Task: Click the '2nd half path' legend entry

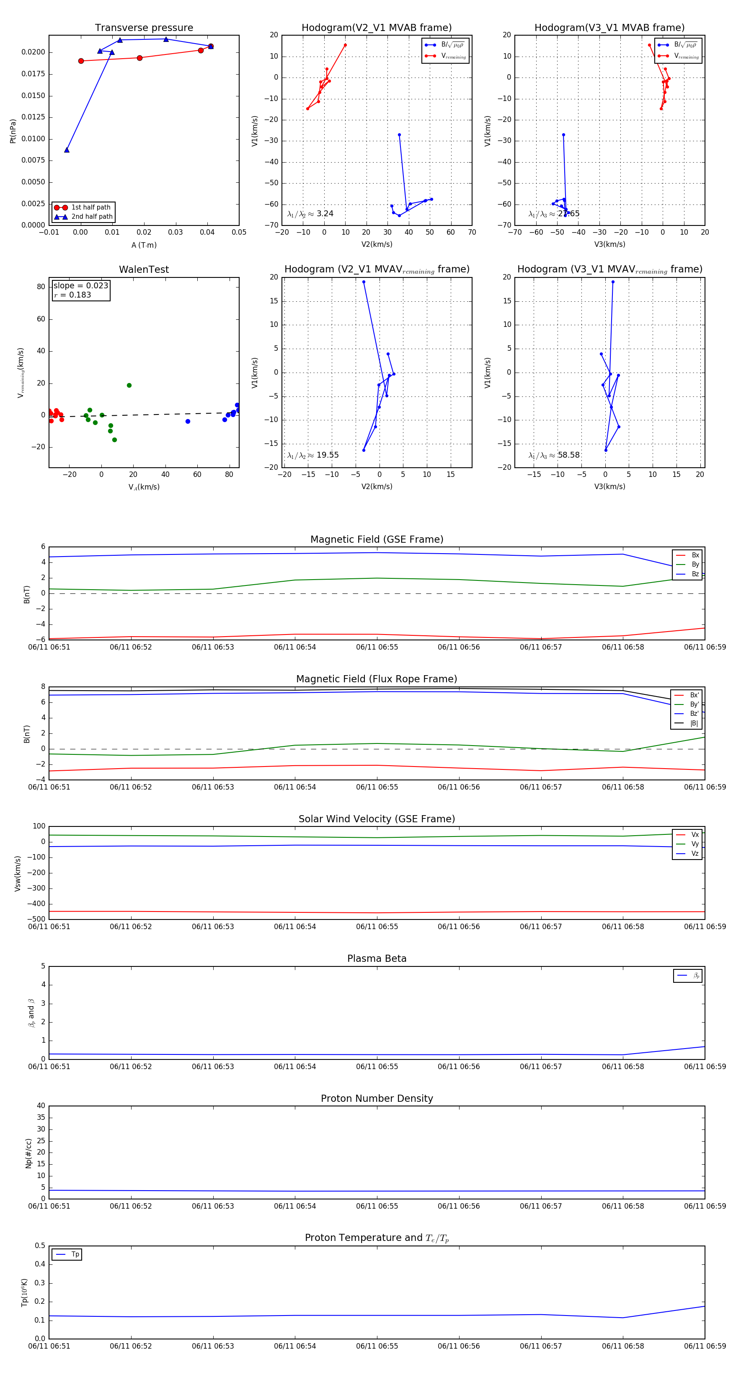Action: (x=83, y=217)
